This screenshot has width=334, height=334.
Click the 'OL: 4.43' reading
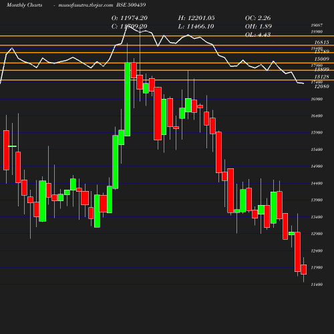click(258, 35)
